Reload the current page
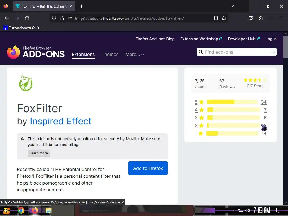The height and width of the screenshot is (216, 288). click(x=27, y=18)
